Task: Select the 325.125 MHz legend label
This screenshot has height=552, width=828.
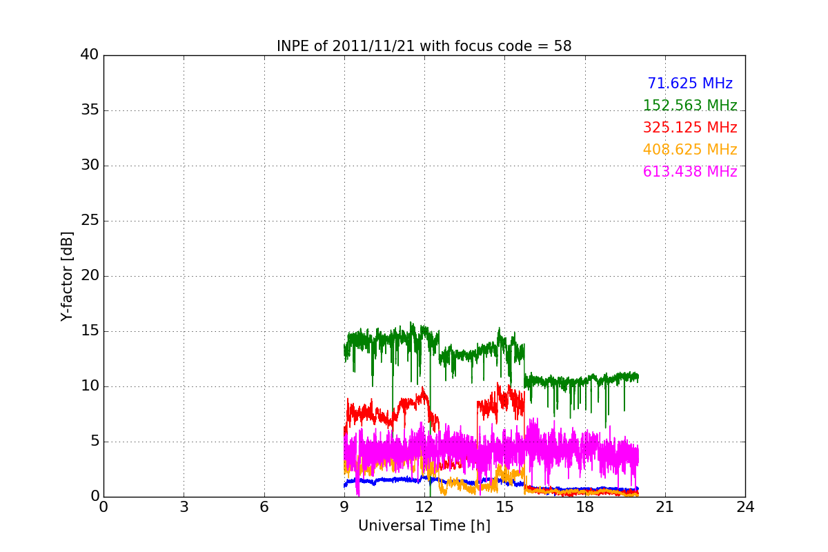Action: tap(690, 128)
